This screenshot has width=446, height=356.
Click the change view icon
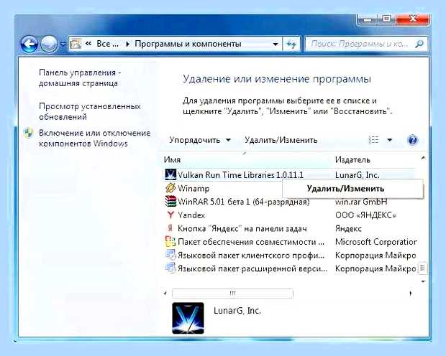click(x=373, y=140)
